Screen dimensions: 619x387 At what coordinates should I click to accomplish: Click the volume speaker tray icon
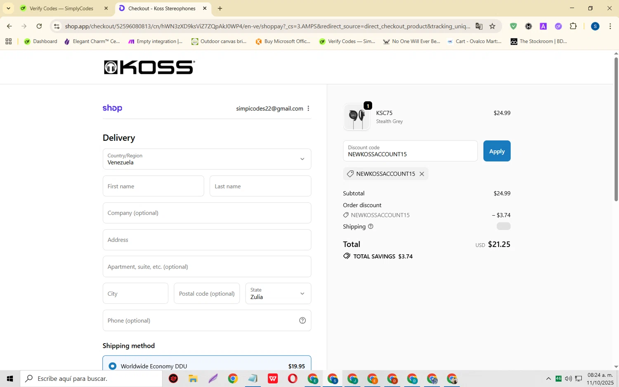coord(568,379)
